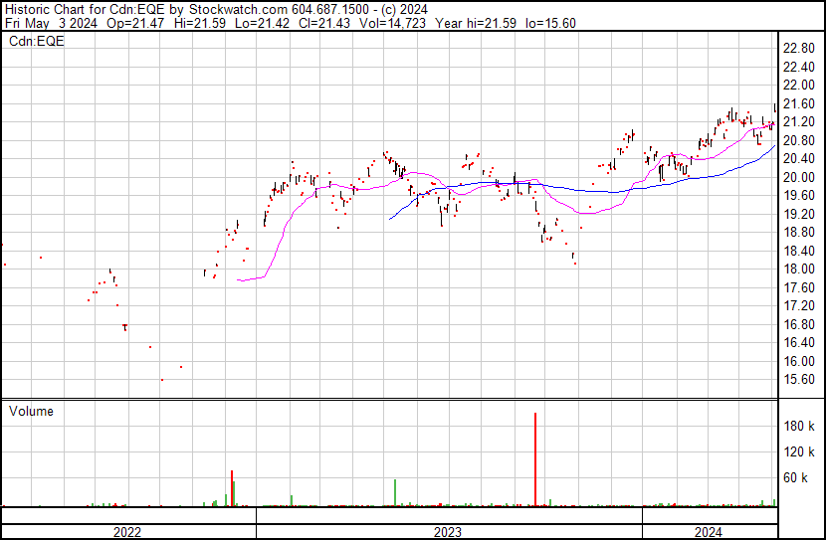Screen dimensions: 826x540
Task: Click the lo=15.60 yearly low value
Action: tap(550, 23)
